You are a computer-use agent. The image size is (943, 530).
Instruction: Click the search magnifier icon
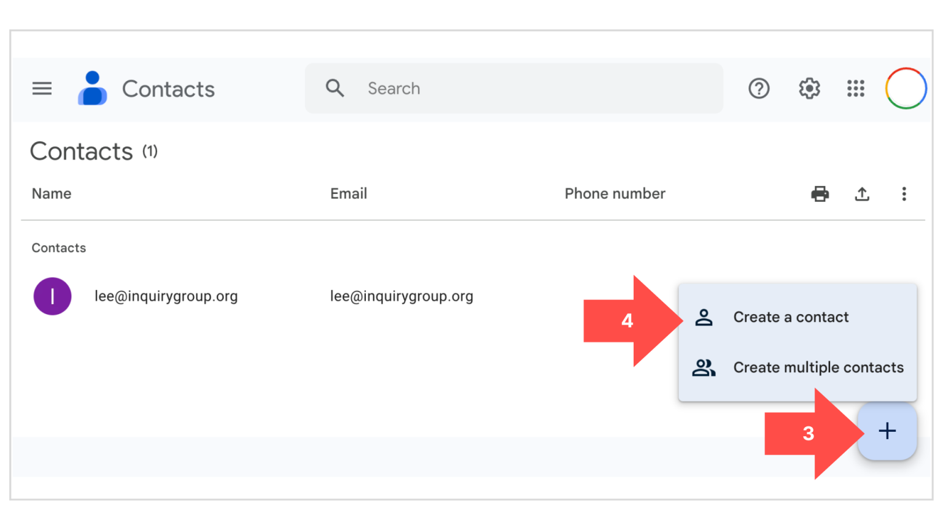pyautogui.click(x=335, y=88)
